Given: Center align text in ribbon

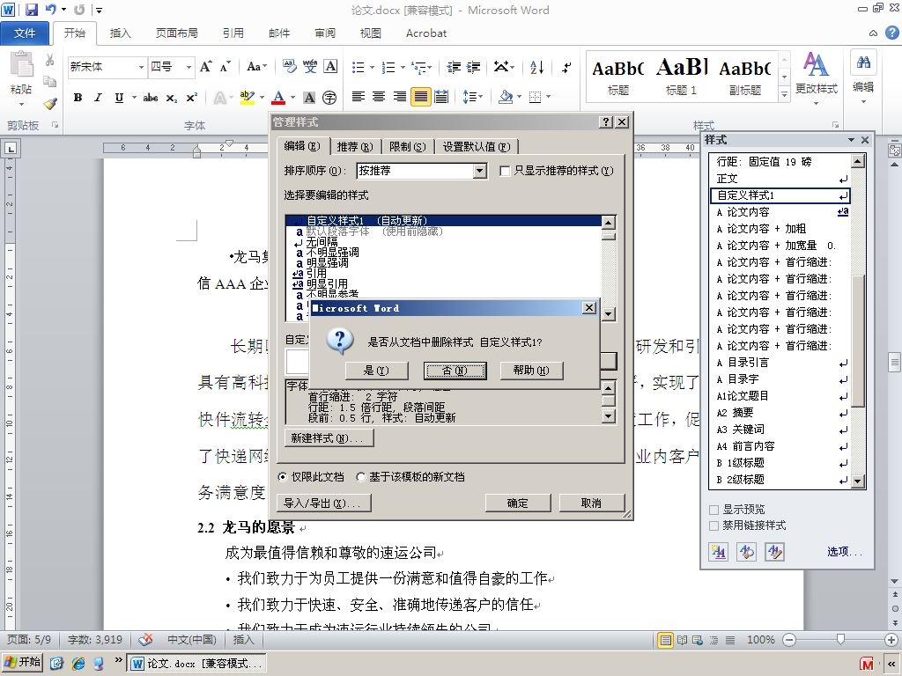Looking at the screenshot, I should pyautogui.click(x=379, y=97).
